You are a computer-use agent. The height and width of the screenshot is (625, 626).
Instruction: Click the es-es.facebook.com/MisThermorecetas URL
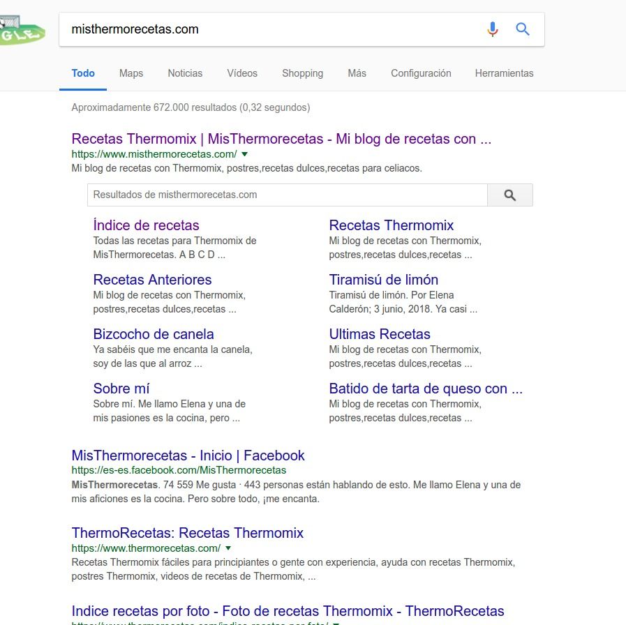[179, 470]
